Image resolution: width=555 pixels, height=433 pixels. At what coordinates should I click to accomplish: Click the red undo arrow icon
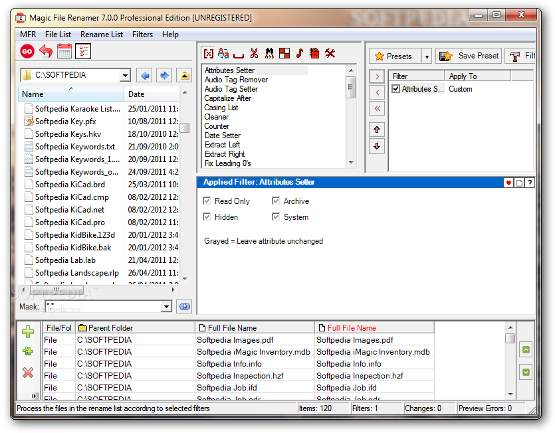coord(46,52)
